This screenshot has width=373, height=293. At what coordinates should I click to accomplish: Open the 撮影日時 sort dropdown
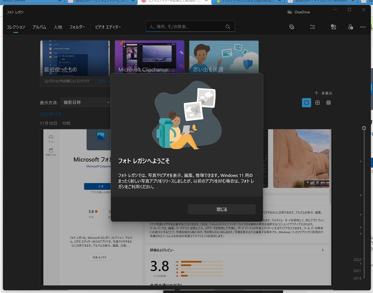[86, 103]
